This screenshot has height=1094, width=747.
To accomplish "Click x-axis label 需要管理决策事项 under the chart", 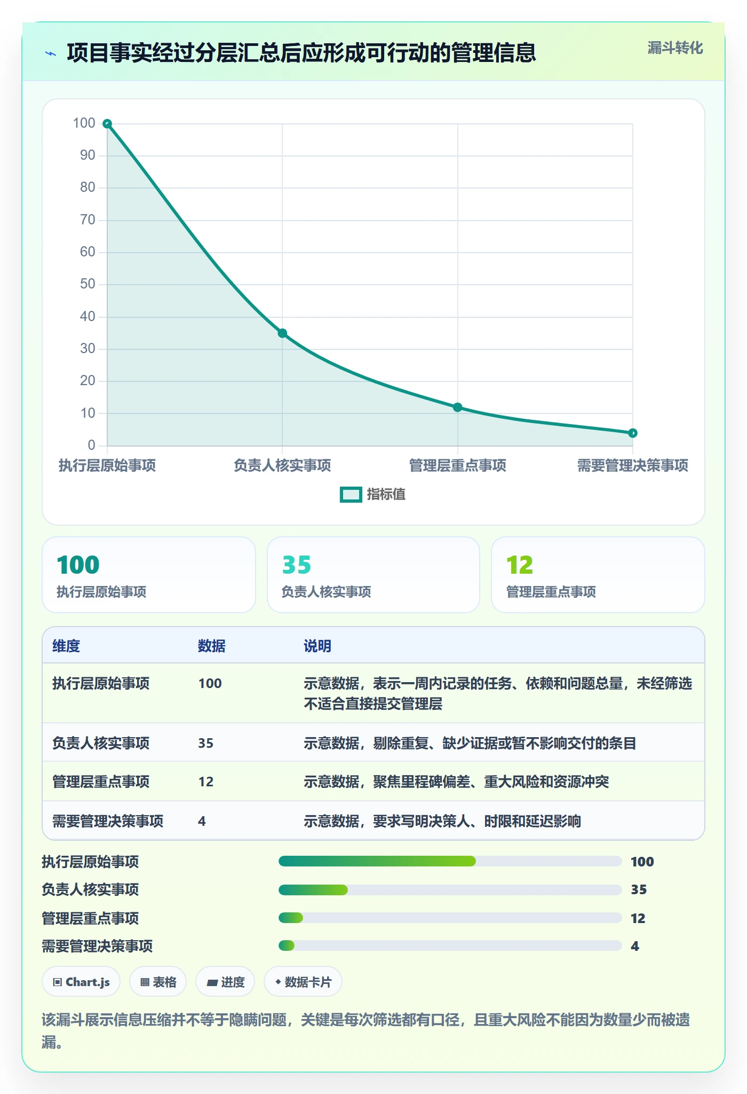I will pos(632,465).
